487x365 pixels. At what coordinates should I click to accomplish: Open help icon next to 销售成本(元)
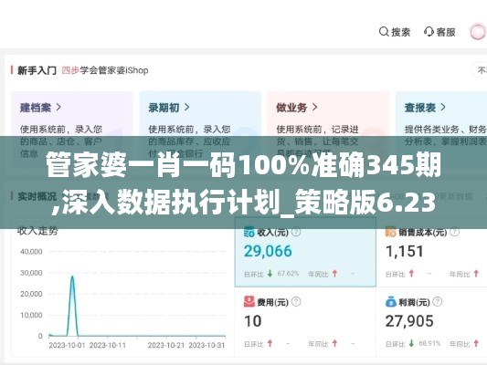coord(455,232)
